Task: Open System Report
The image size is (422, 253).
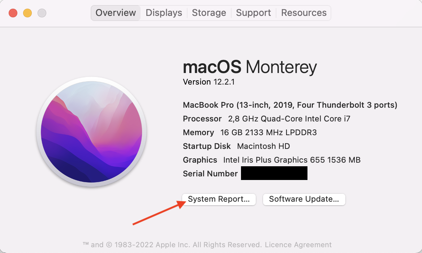Action: (x=219, y=199)
